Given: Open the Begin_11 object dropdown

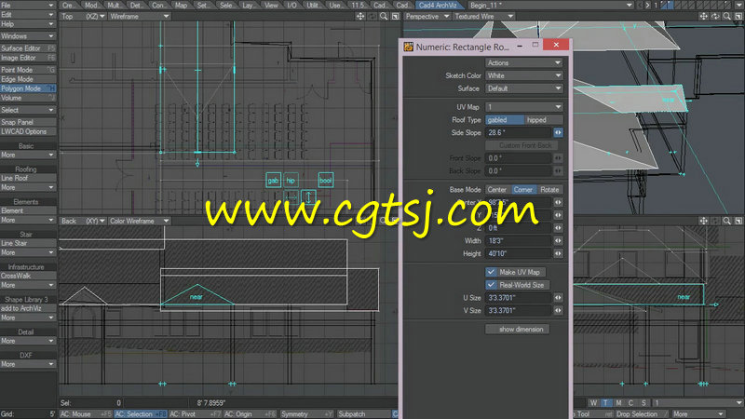Looking at the screenshot, I should (550, 6).
